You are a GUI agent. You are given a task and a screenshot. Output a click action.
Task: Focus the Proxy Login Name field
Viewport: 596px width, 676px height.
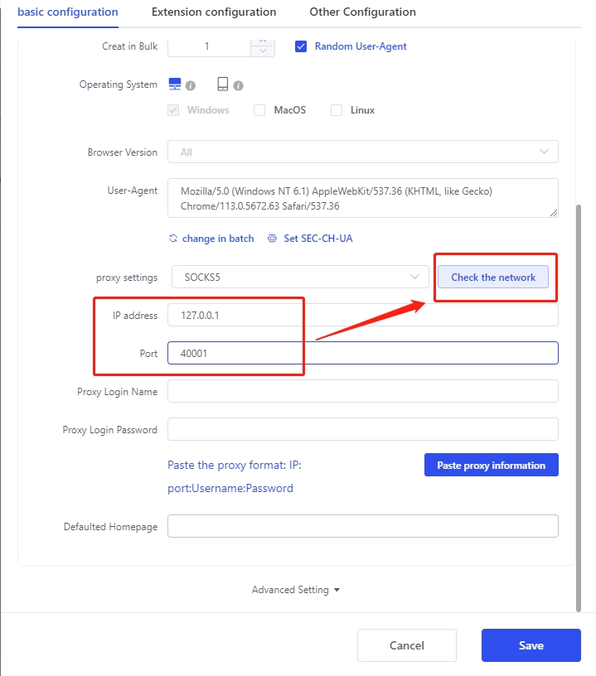(x=362, y=391)
